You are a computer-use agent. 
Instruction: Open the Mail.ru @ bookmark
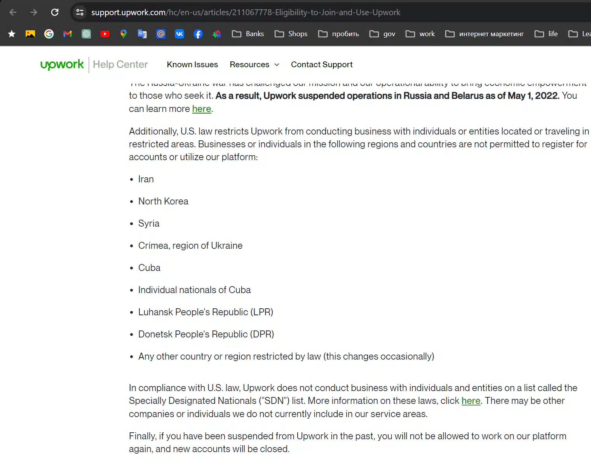(x=161, y=34)
